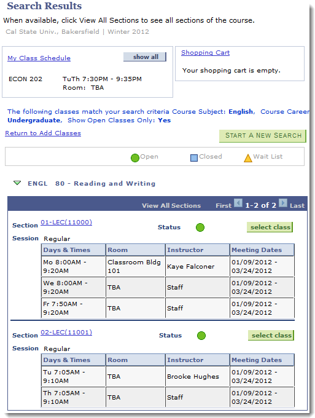Open My Class Schedule link

pos(39,58)
